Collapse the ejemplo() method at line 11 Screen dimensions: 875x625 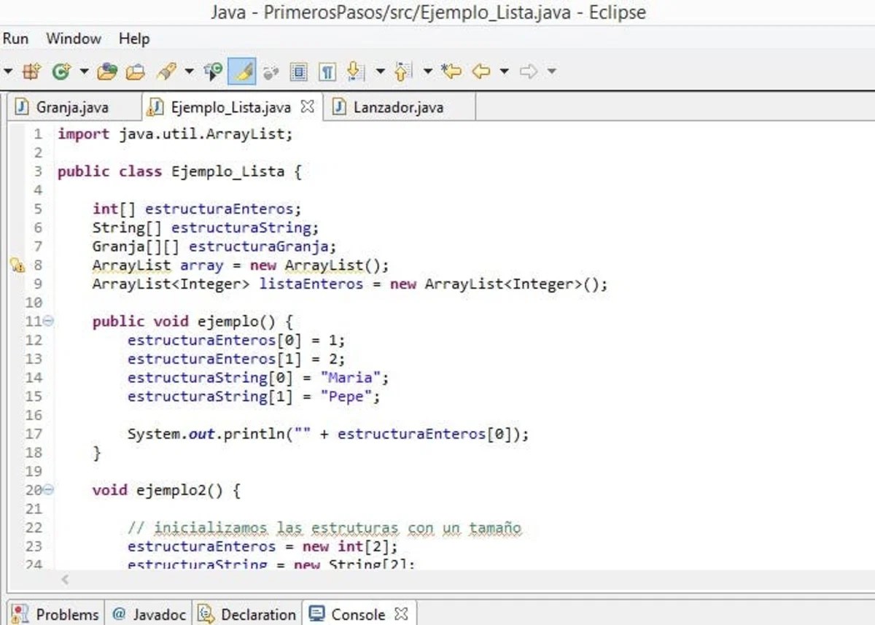pyautogui.click(x=48, y=321)
